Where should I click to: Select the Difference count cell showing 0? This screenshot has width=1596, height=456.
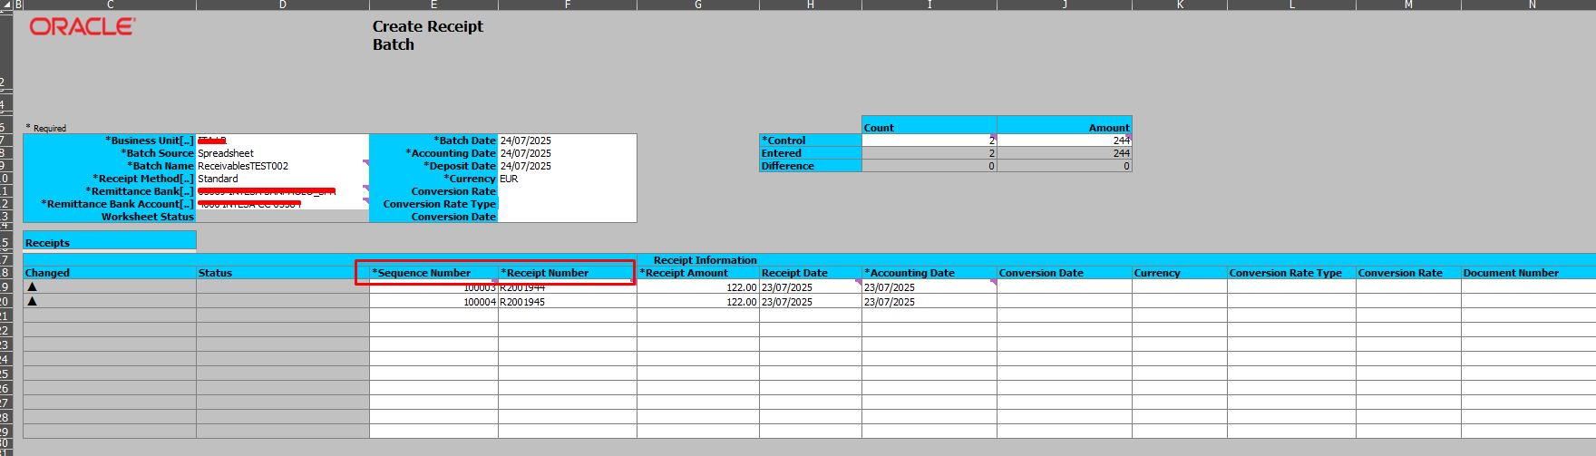929,166
